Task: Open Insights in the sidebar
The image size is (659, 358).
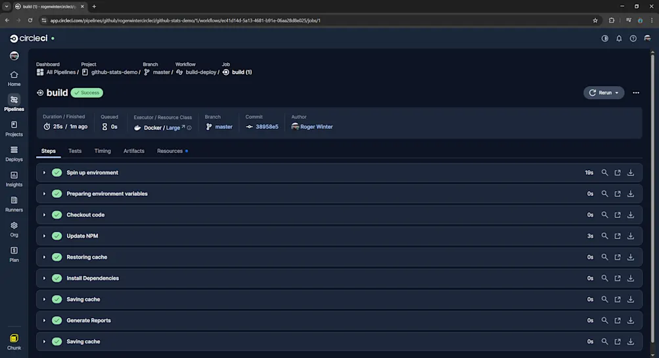Action: [x=14, y=179]
